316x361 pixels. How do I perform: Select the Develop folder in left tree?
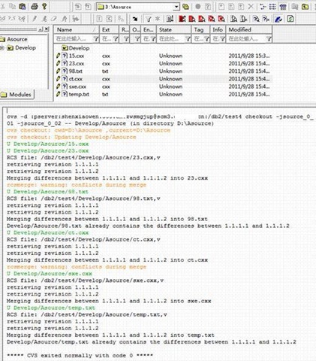pyautogui.click(x=26, y=47)
